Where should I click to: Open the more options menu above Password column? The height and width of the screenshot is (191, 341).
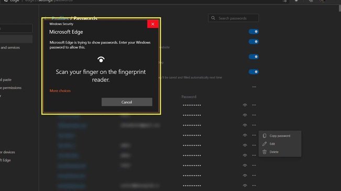coord(254,87)
